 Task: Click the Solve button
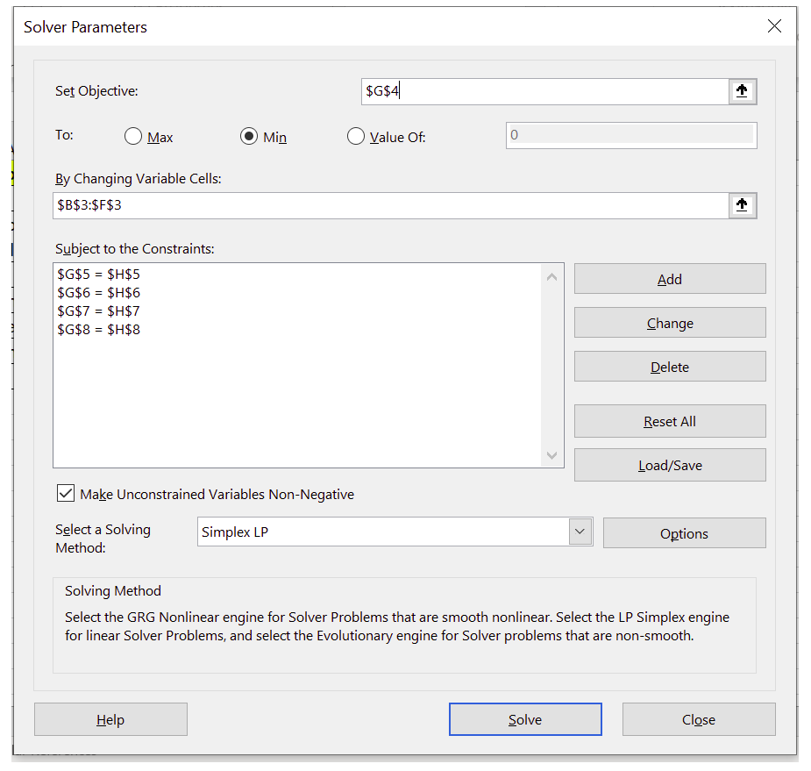coord(525,719)
